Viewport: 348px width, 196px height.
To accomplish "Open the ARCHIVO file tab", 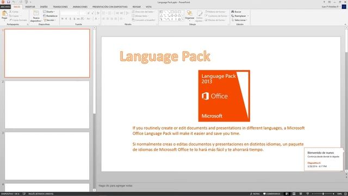I will click(5, 7).
